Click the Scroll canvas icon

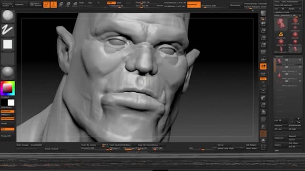point(263,24)
